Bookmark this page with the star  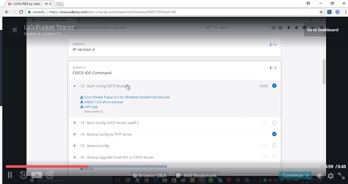point(321,12)
